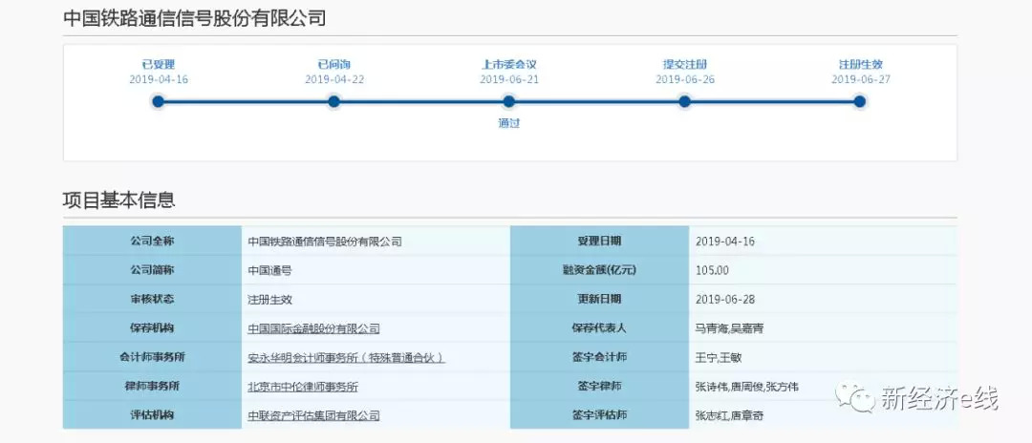This screenshot has height=443, width=1032.
Task: Click the 项目基本信息 section heading
Action: click(119, 200)
